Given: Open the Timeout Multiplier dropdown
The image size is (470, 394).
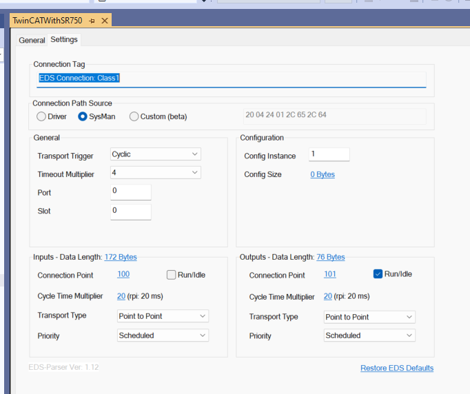Looking at the screenshot, I should click(x=156, y=173).
